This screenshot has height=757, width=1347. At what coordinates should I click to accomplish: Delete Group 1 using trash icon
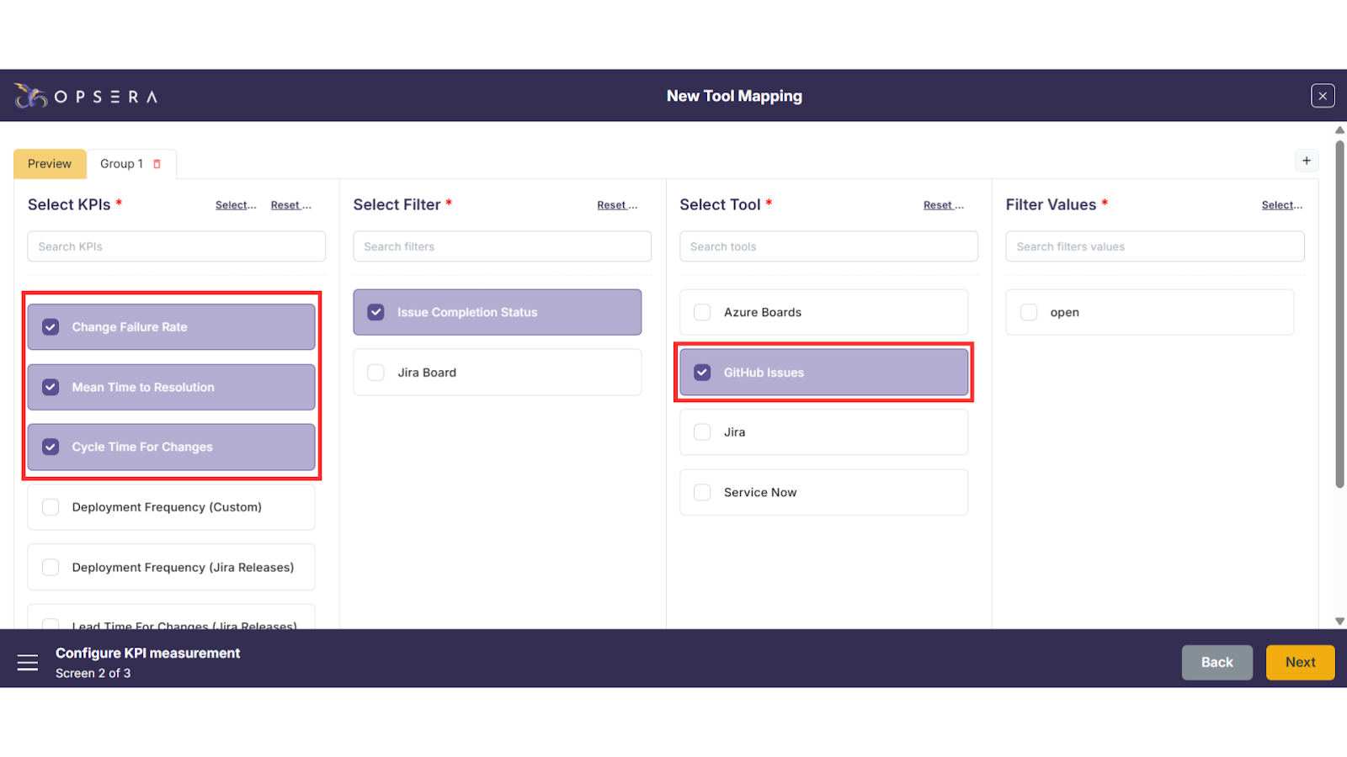tap(157, 164)
